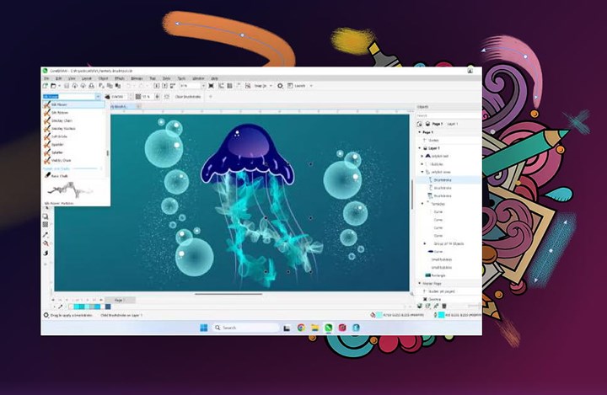Click the New document toolbar icon
The height and width of the screenshot is (395, 607).
[46, 86]
